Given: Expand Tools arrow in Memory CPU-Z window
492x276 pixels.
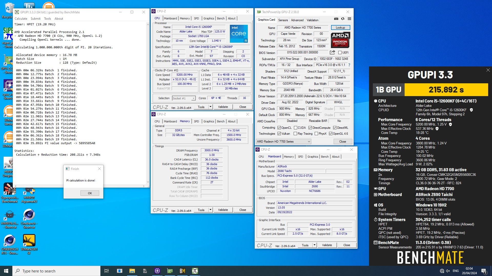Looking at the screenshot, I should click(x=210, y=210).
